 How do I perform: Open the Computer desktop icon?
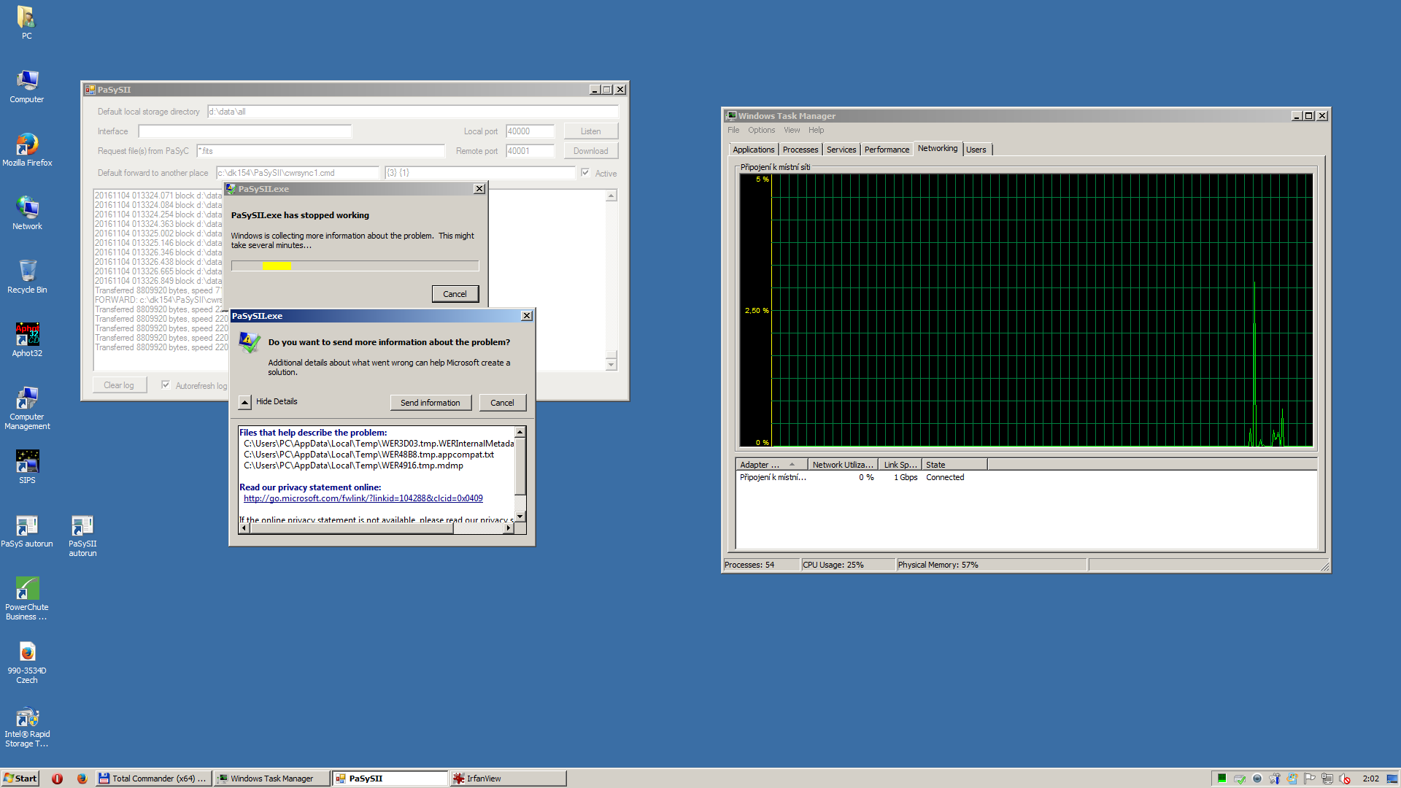tap(27, 86)
